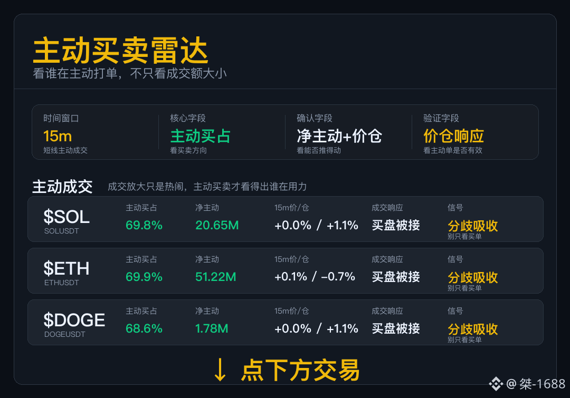Click DOGE's 分歧吸收 signal label
Image resolution: width=570 pixels, height=398 pixels.
tap(472, 329)
